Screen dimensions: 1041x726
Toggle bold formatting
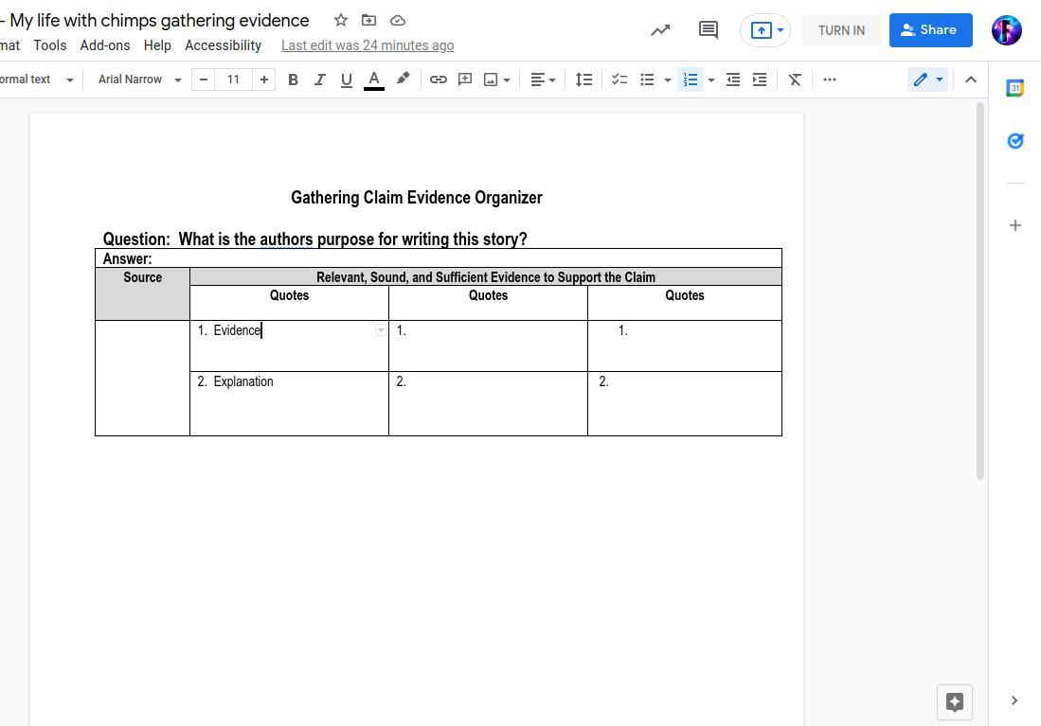(293, 80)
